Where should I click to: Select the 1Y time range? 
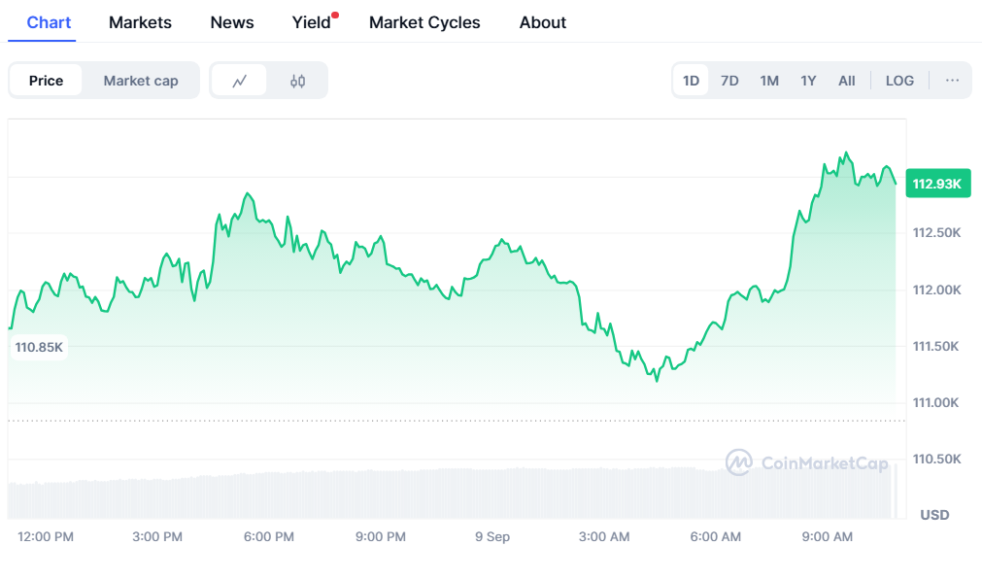[x=808, y=81]
